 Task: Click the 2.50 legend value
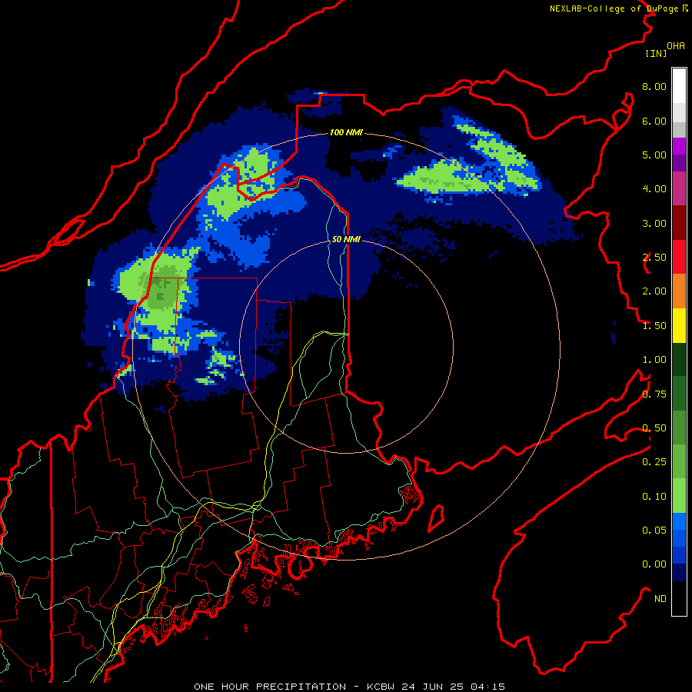click(x=654, y=258)
